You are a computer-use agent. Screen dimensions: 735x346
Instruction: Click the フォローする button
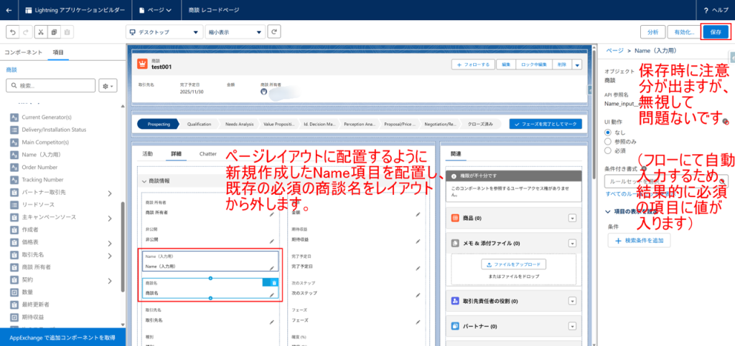click(x=473, y=65)
